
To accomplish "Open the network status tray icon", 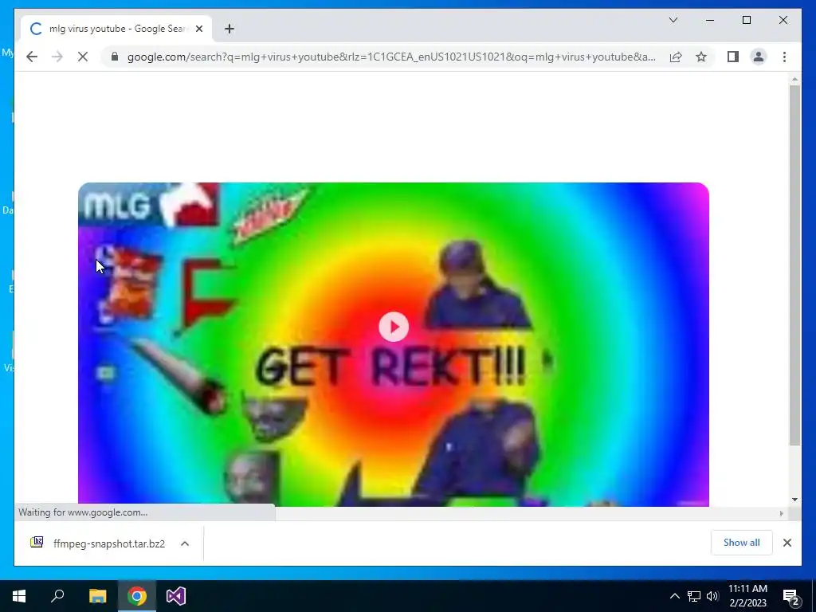I will coord(694,596).
